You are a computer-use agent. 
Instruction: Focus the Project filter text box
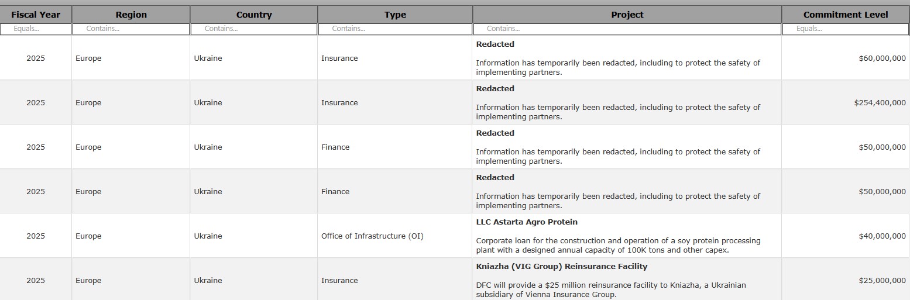tap(627, 29)
